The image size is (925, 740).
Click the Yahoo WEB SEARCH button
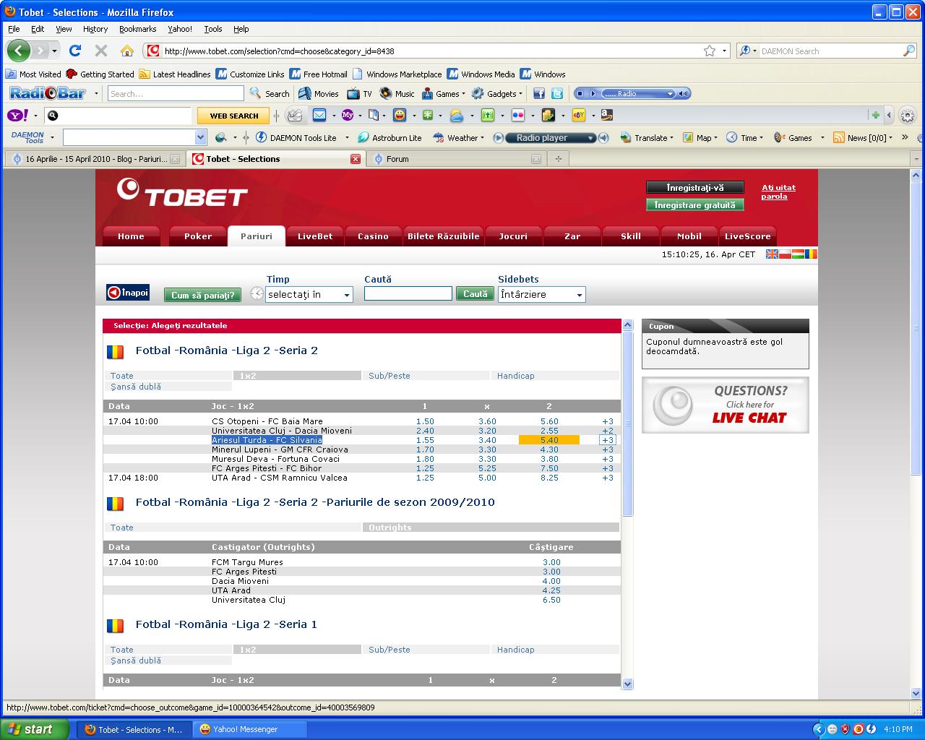(233, 116)
